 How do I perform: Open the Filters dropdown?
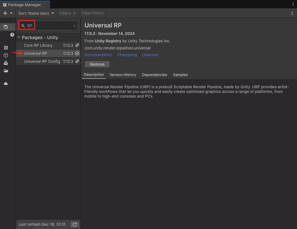pyautogui.click(x=67, y=13)
